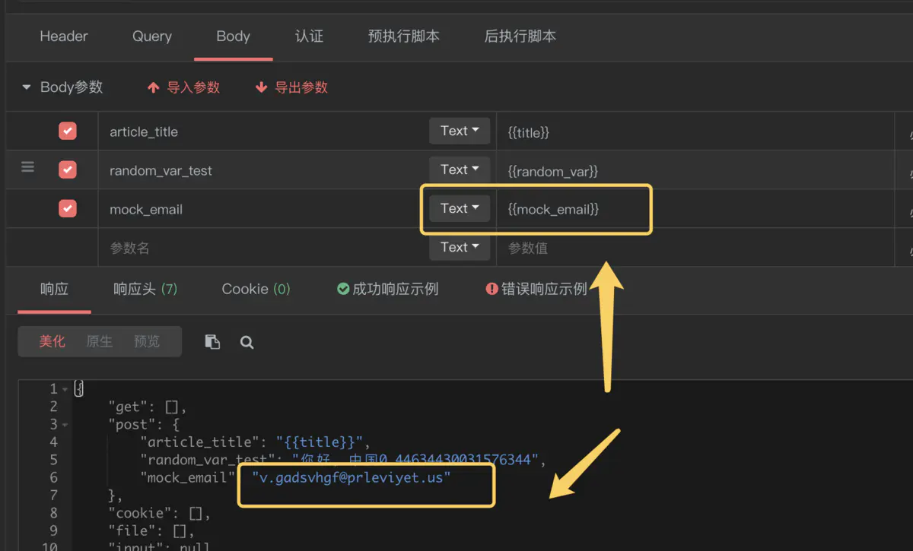This screenshot has height=551, width=913.
Task: Click the "get" key on line 2
Action: pos(127,407)
